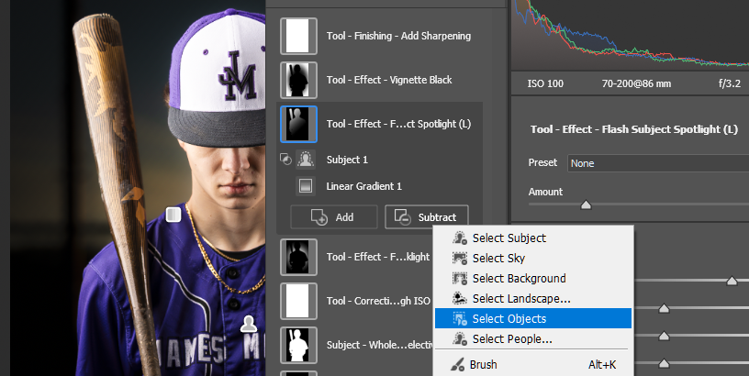This screenshot has width=749, height=376.
Task: Click the Linear Gradient 1 icon
Action: pos(306,185)
